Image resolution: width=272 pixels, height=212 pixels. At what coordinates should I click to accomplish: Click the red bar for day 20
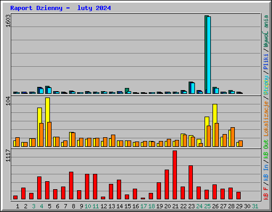tap(167, 184)
